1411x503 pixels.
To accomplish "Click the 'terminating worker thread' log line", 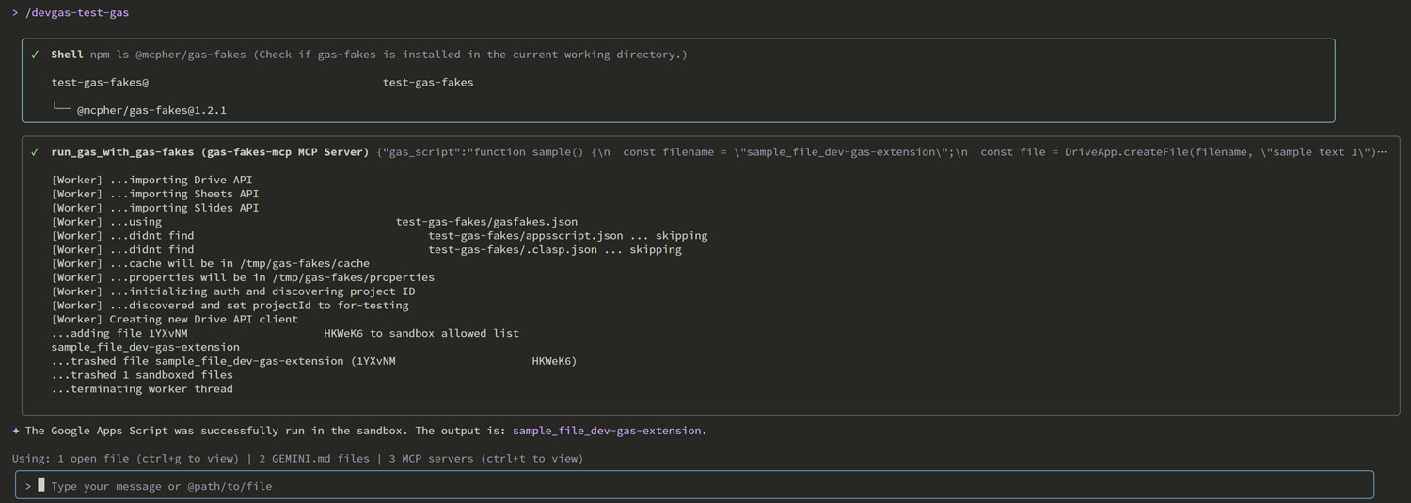I will point(142,389).
